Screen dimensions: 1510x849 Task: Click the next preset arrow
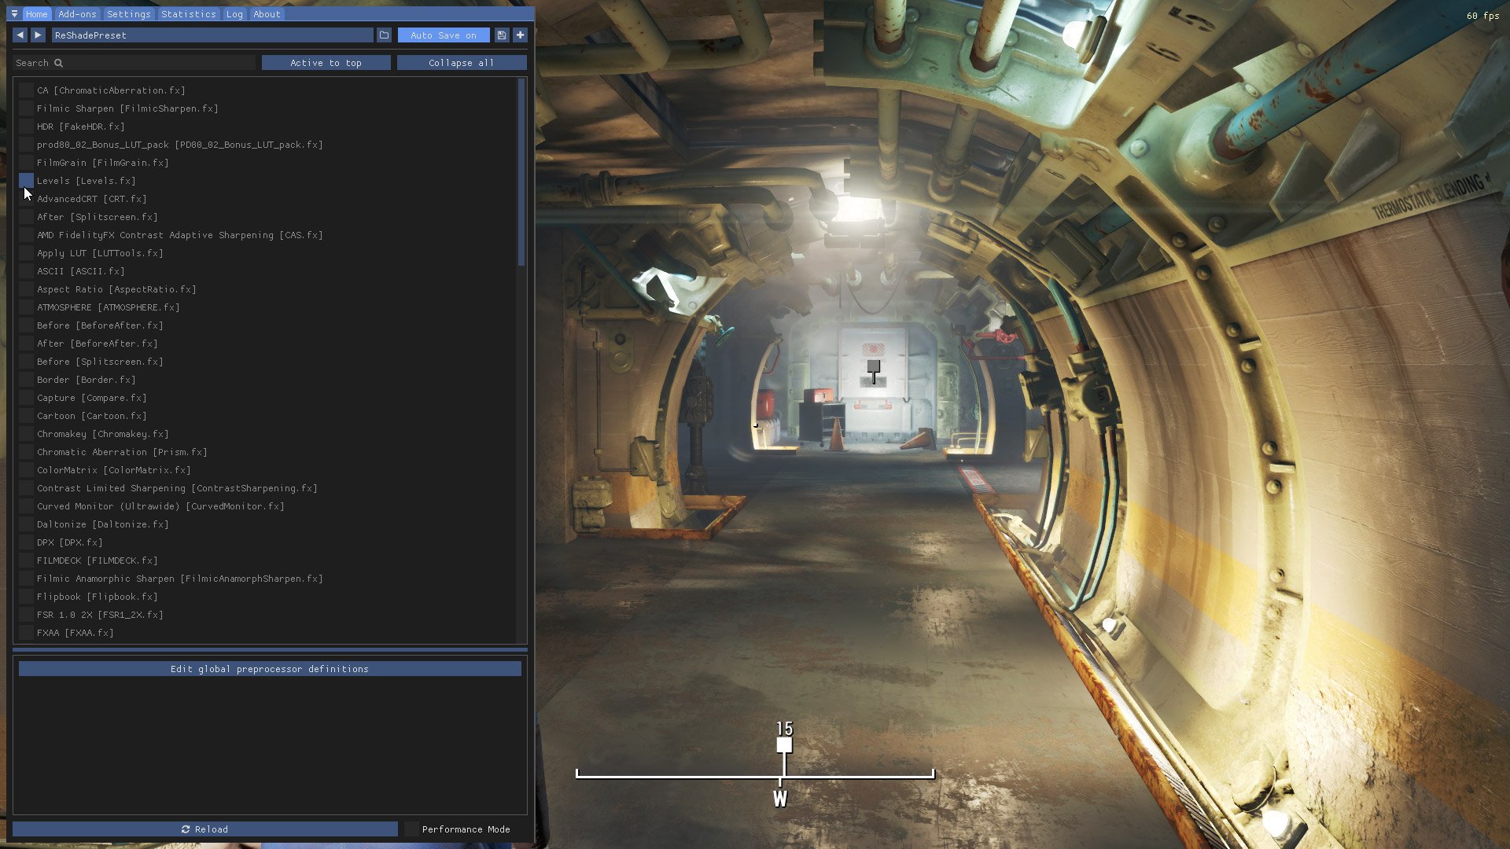pos(38,35)
